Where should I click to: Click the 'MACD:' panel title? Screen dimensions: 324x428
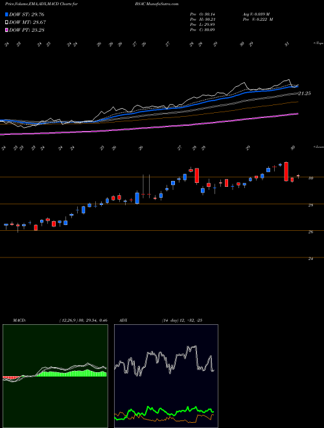[x=19, y=320]
